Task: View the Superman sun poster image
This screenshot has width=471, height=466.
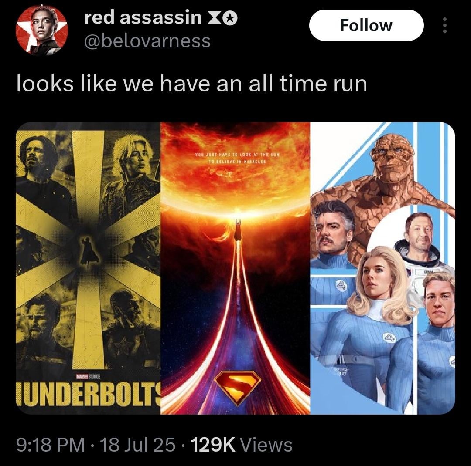Action: point(235,268)
